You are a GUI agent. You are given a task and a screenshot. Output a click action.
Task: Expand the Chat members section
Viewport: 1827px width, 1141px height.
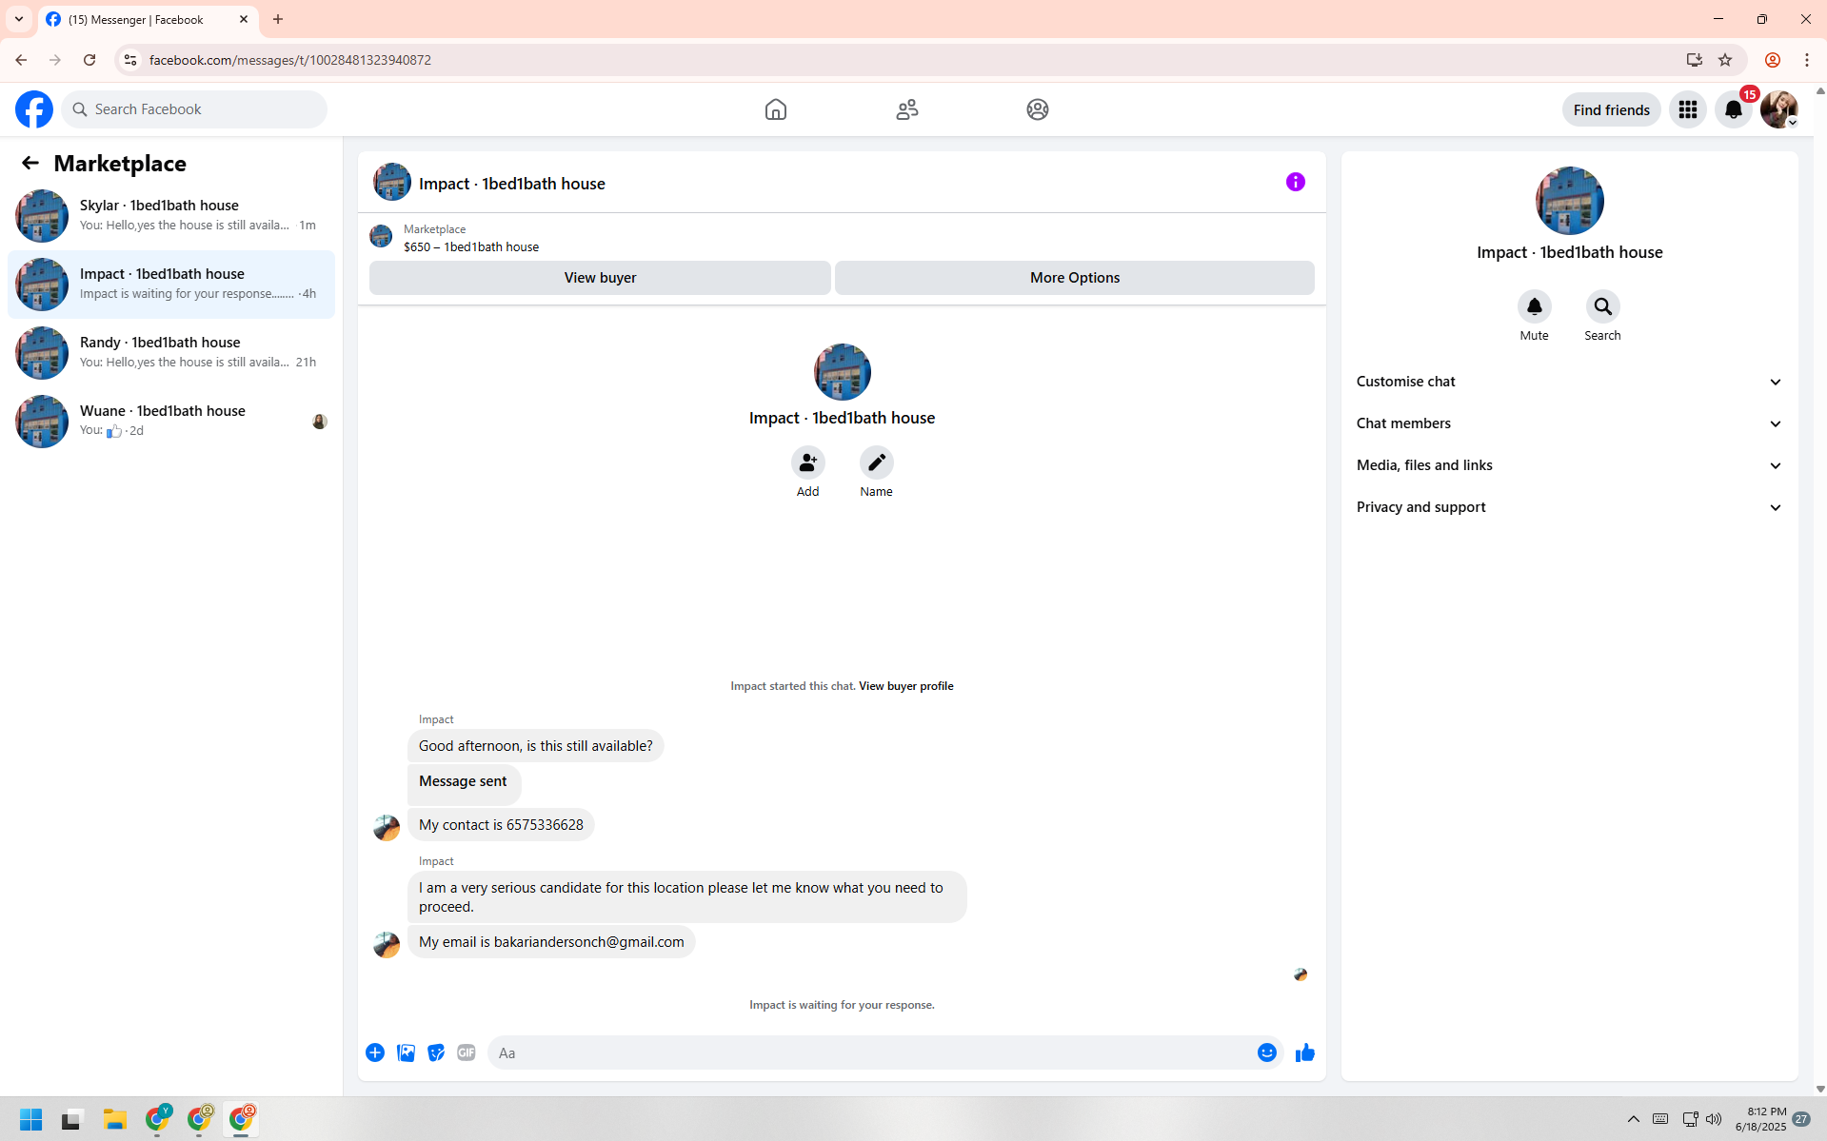[1570, 423]
